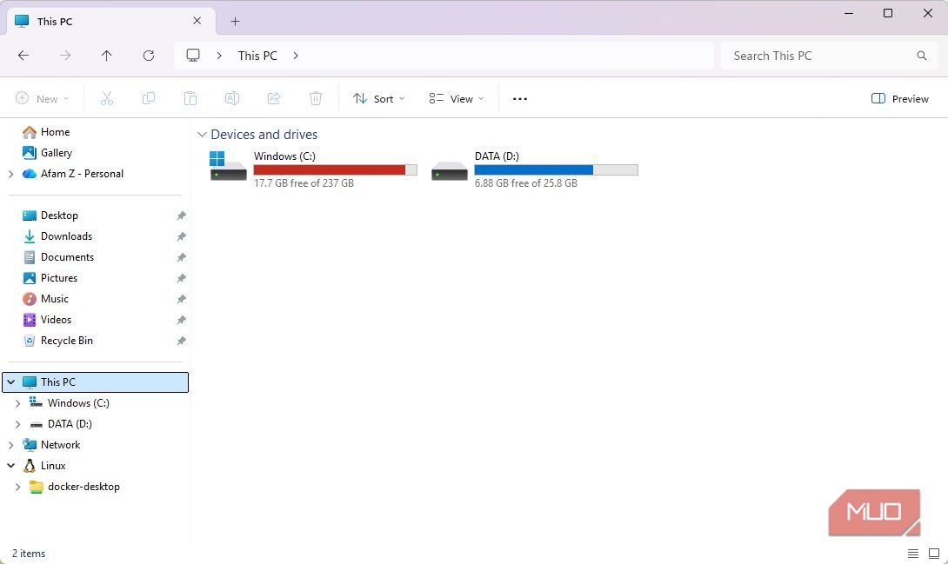Unpin Music using its pin icon
The height and width of the screenshot is (564, 948).
[182, 299]
